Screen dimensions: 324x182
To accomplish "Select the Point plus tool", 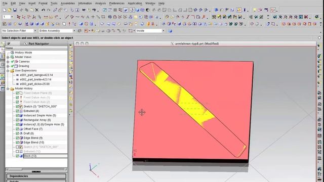I will (x=93, y=17).
